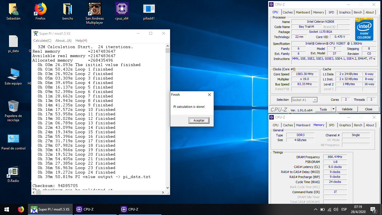Switch to Graphics tab in top CPU-Z
The height and width of the screenshot is (215, 382).
pos(345,12)
